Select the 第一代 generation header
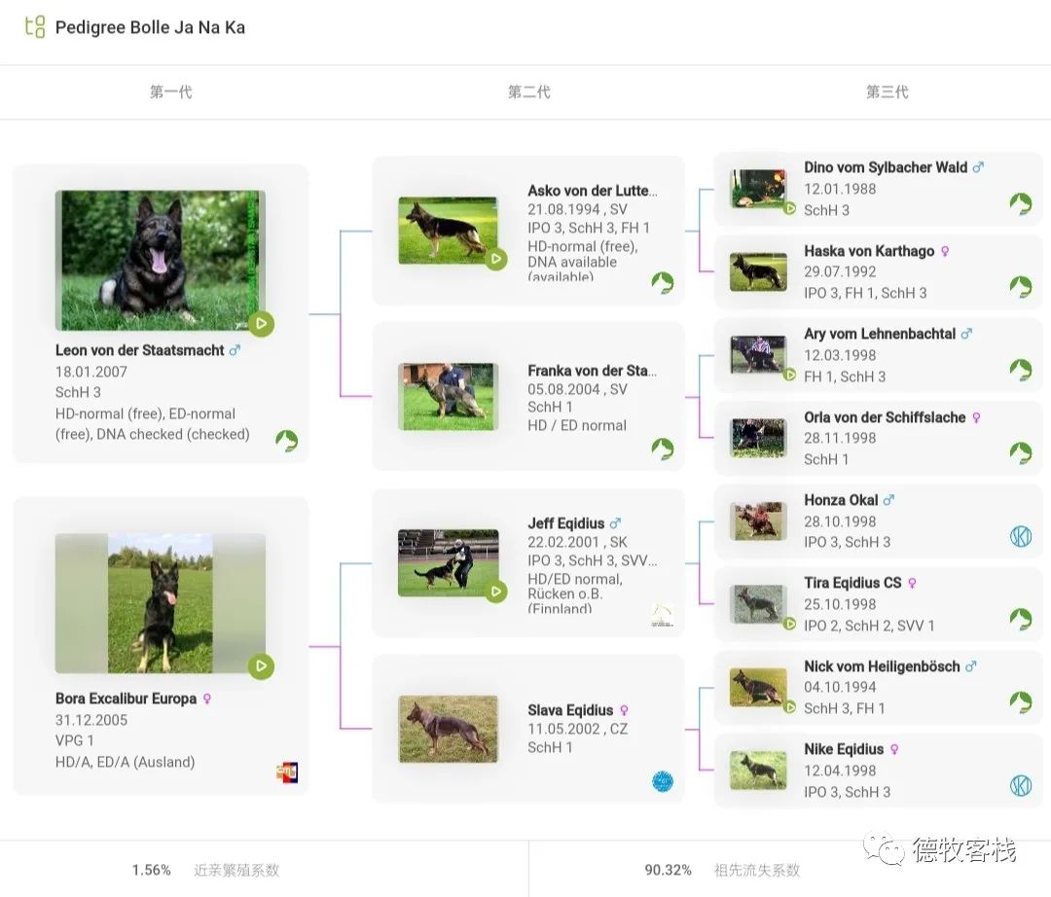1051x897 pixels. (x=170, y=91)
